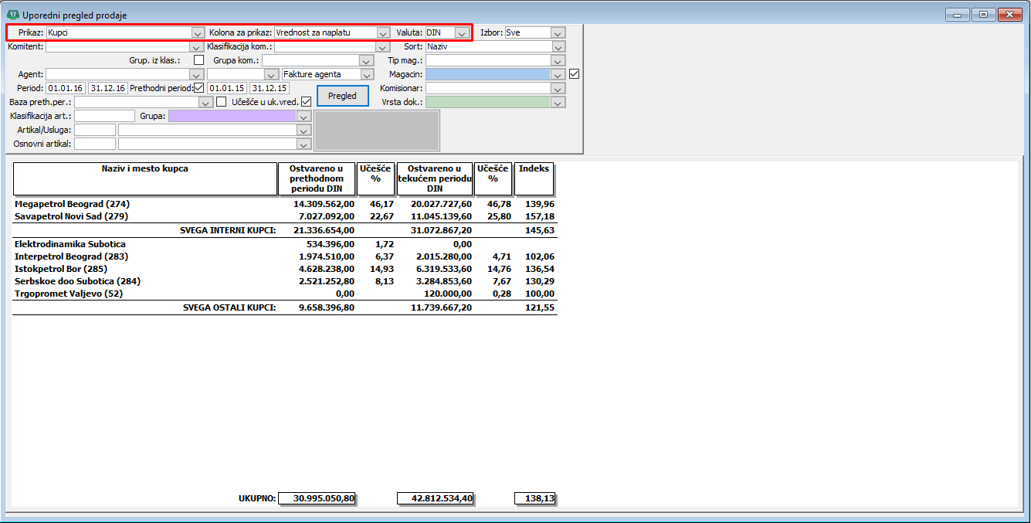Uncheck the Prethodni period checkbox
Screen dimensions: 1031x523
point(199,88)
